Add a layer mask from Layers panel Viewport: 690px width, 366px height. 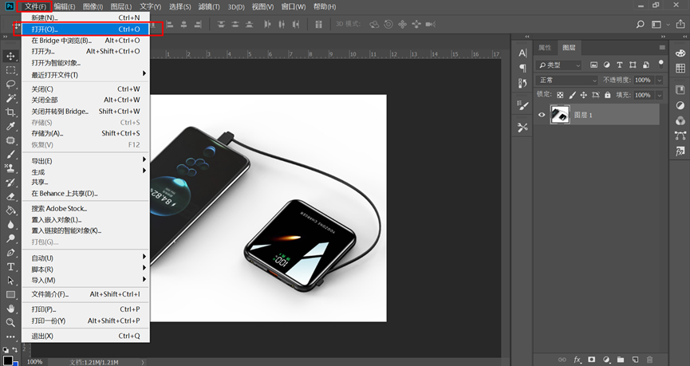pos(592,360)
